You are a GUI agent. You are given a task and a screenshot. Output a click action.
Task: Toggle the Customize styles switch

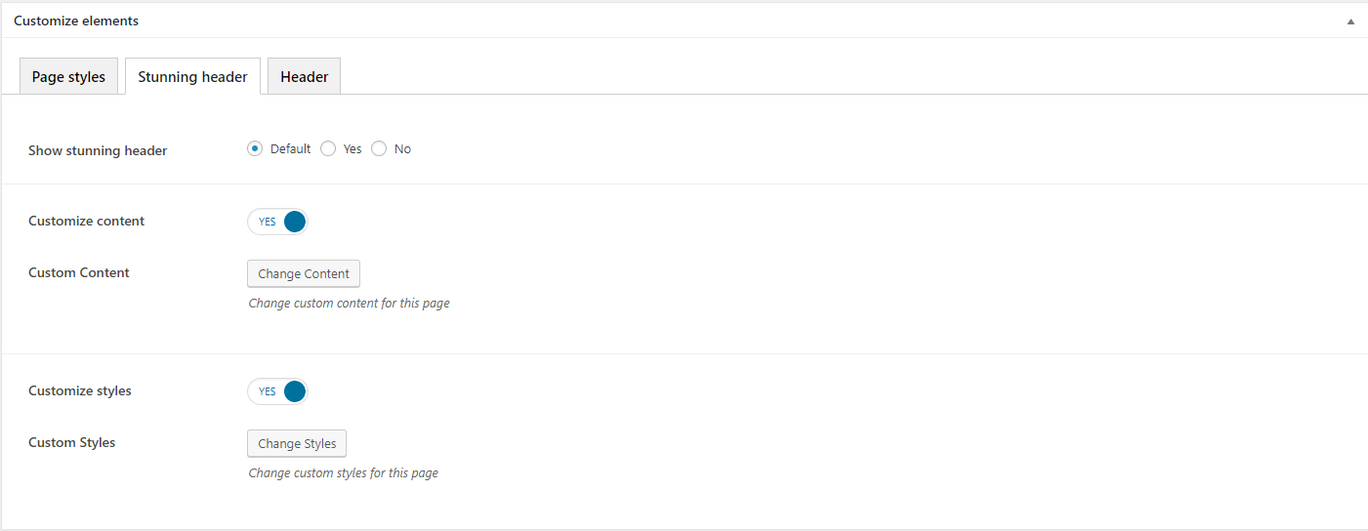click(x=278, y=391)
